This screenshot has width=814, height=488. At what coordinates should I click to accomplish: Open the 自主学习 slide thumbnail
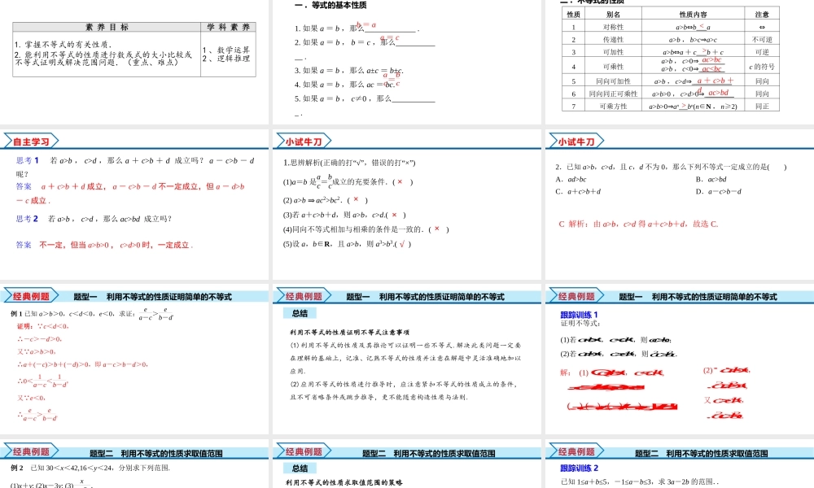click(134, 205)
